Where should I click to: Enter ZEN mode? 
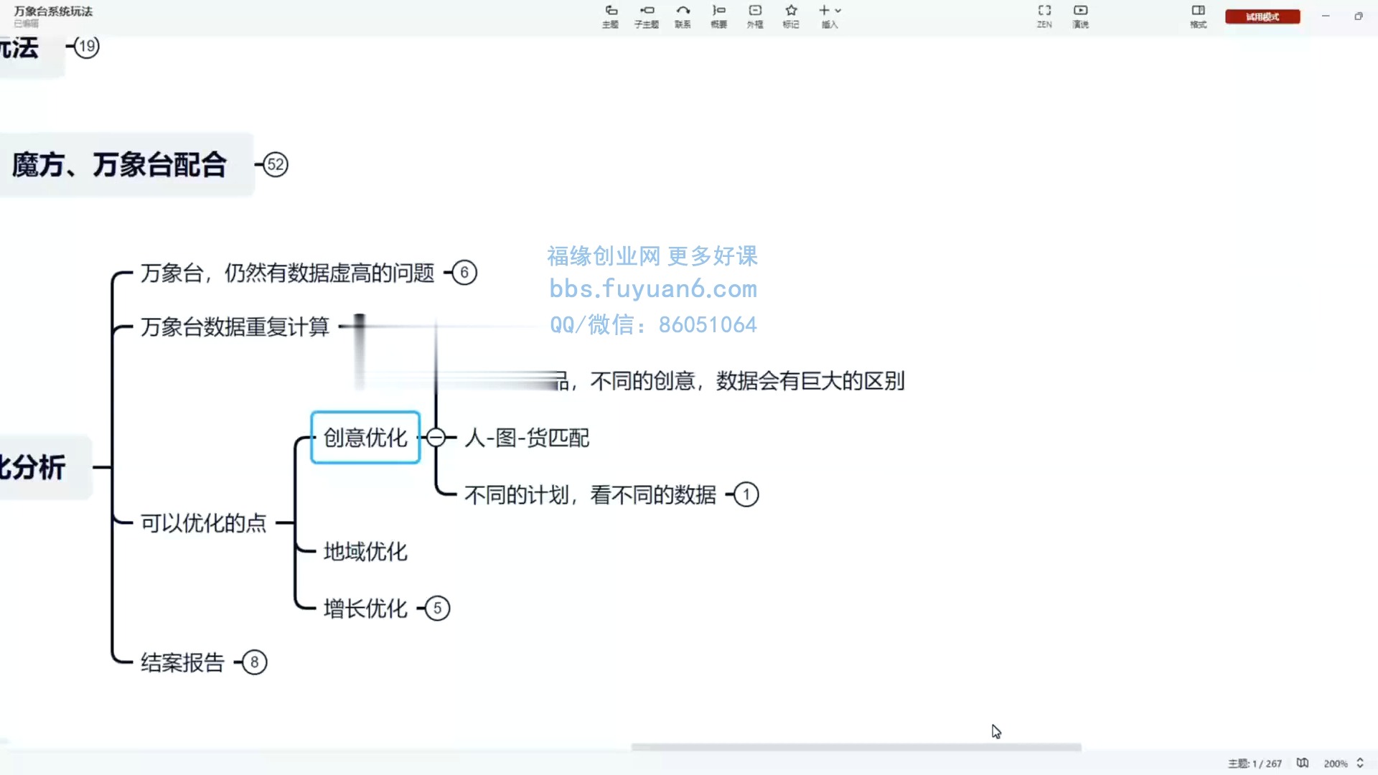click(x=1044, y=16)
